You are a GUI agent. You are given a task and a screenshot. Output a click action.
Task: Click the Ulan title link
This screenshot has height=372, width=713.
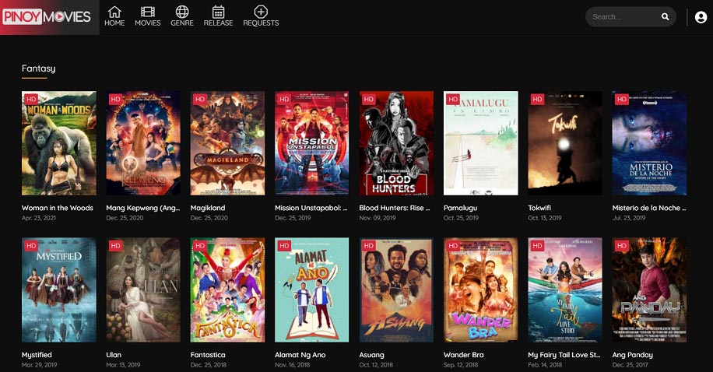(114, 355)
